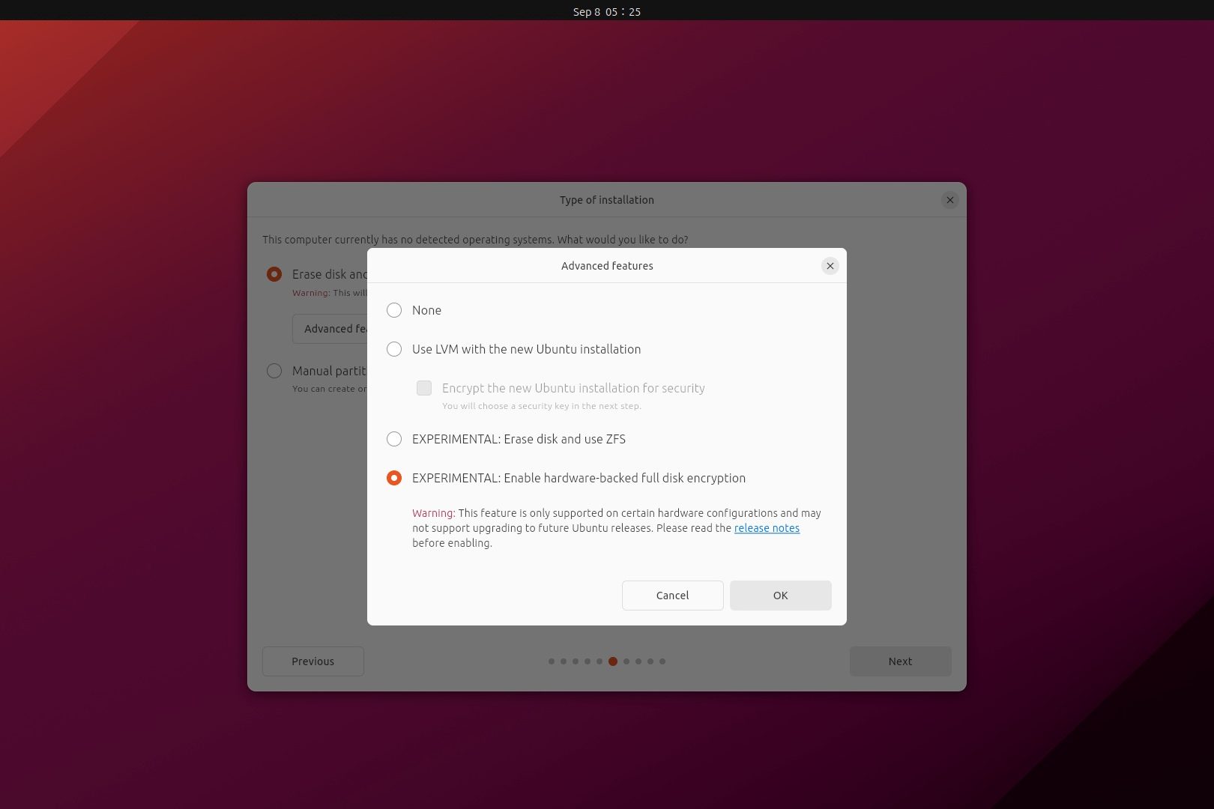Select the None radio option

394,310
